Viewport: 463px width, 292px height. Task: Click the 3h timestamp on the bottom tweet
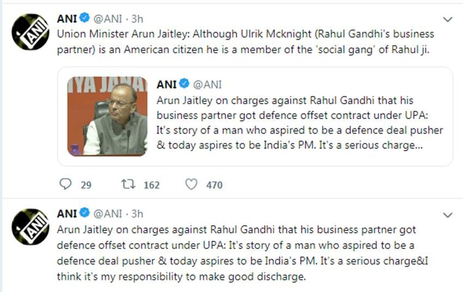coord(137,214)
